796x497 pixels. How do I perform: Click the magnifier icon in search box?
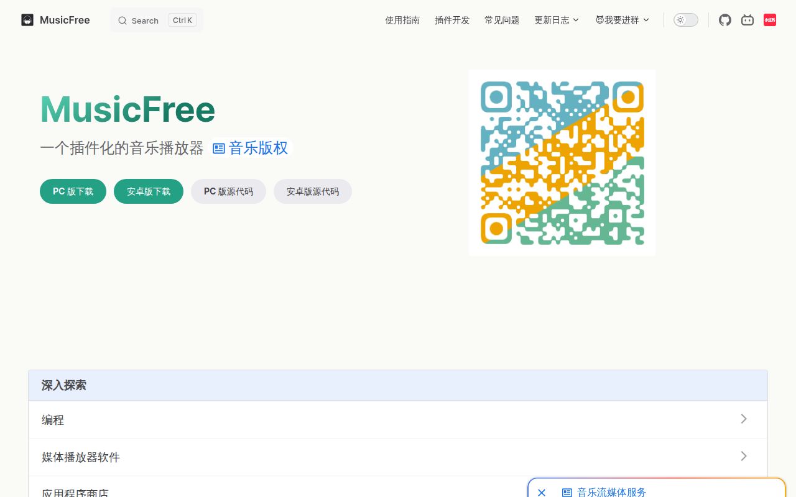point(123,21)
